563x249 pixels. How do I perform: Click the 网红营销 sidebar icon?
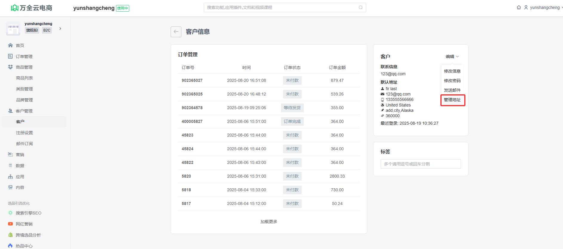10,224
